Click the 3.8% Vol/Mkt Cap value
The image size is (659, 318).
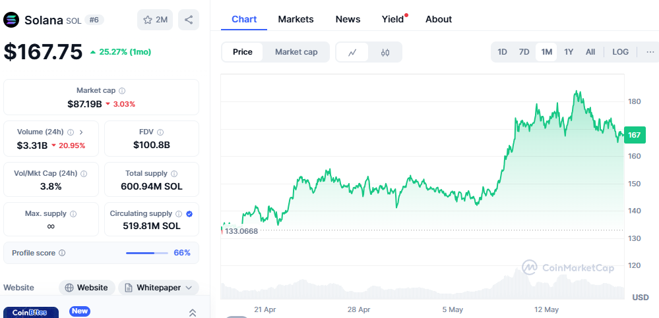(51, 186)
